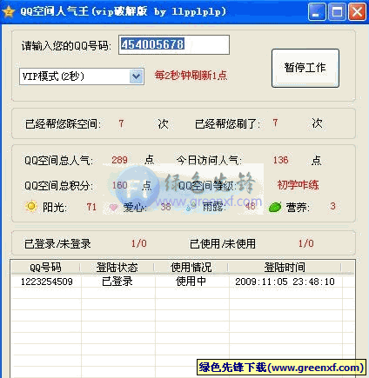
Task: Select the row with QQ 1223254509
Action: (x=183, y=282)
